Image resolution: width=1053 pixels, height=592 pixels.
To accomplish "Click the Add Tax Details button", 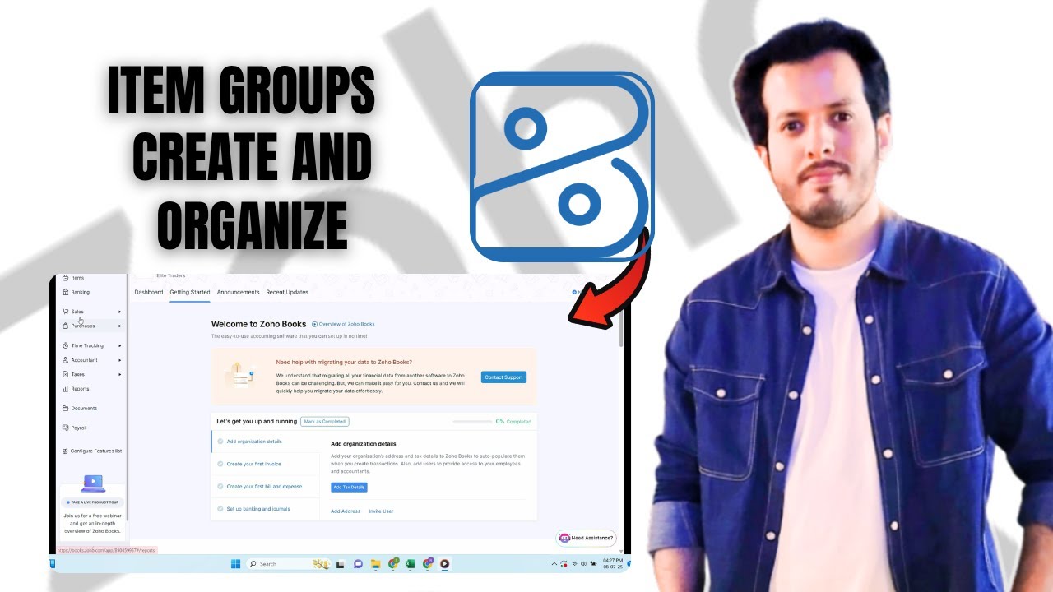I will 349,487.
